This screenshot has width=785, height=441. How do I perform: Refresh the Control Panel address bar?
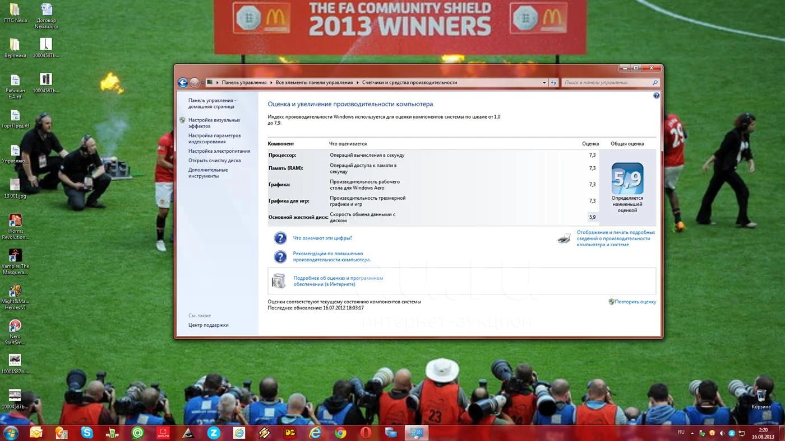click(553, 82)
